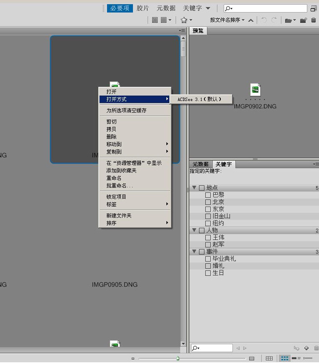The width and height of the screenshot is (319, 363).
Task: Click the star rating filter icon
Action: 184,20
